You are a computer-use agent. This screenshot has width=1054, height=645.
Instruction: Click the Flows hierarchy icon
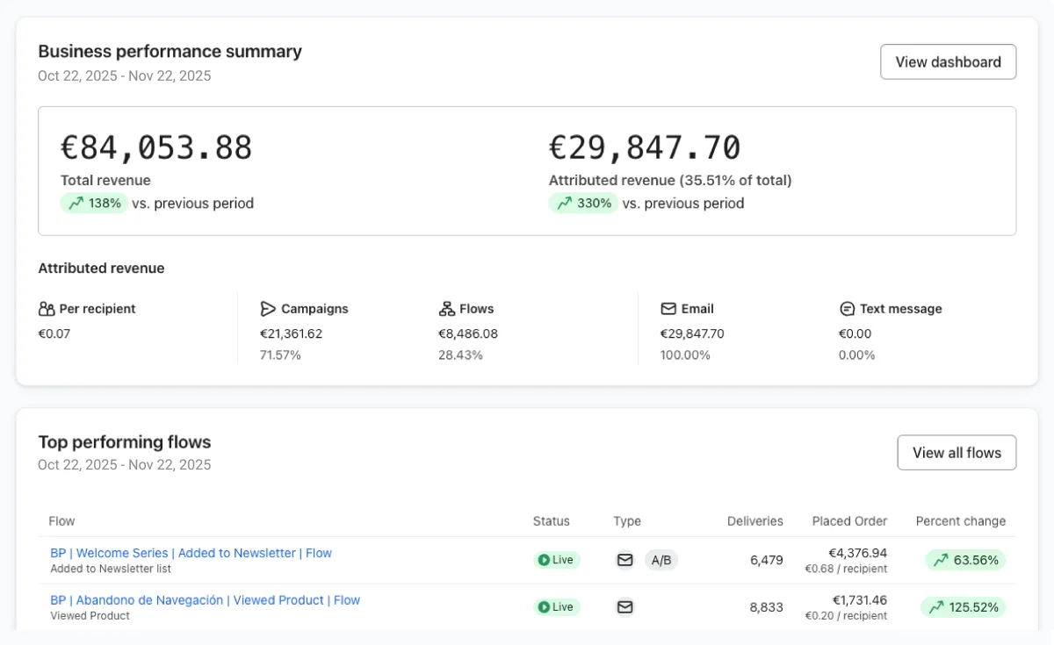coord(446,309)
